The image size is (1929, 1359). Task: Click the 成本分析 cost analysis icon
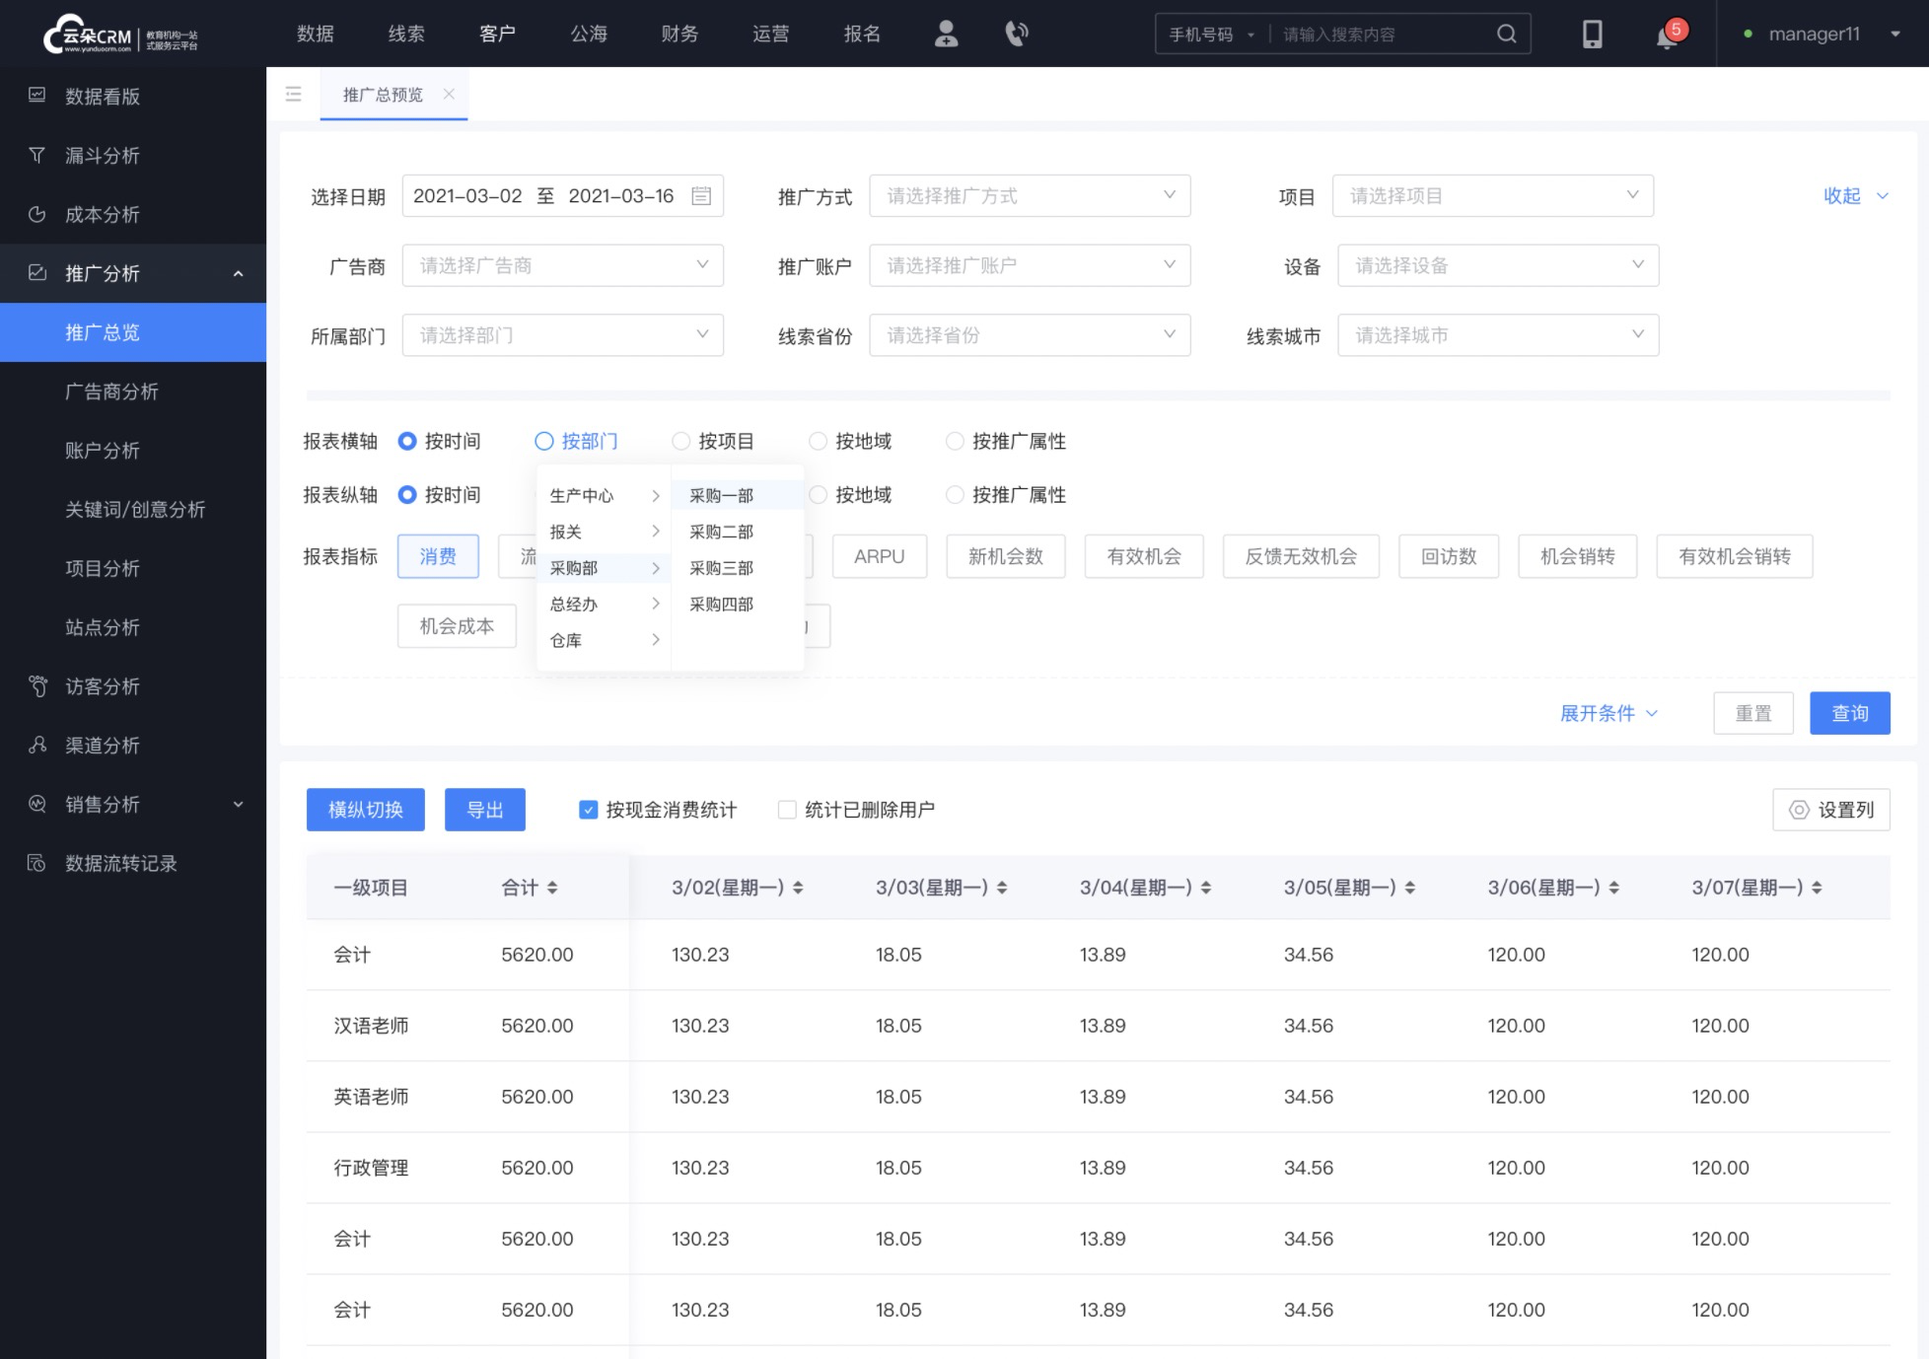click(x=36, y=213)
